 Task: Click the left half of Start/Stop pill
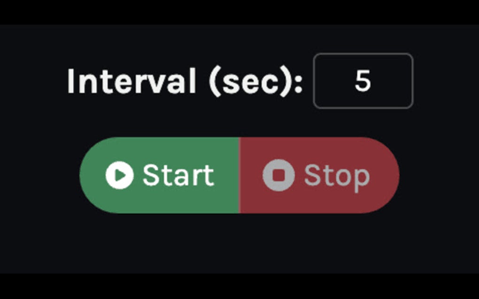point(159,175)
